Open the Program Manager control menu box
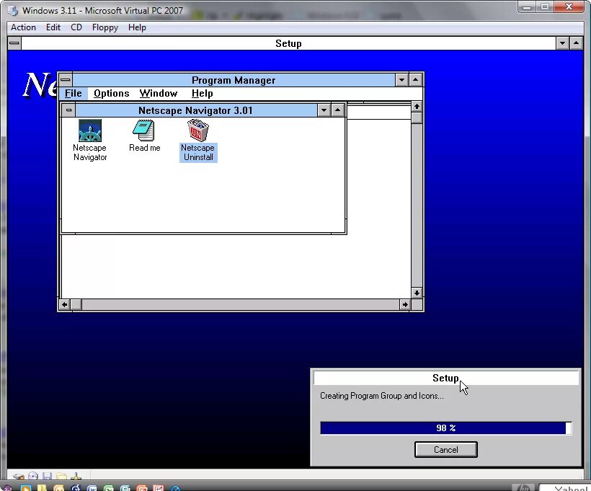 [66, 80]
